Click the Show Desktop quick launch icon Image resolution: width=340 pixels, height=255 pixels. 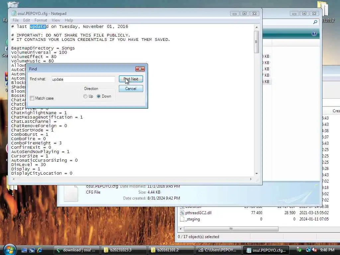click(x=24, y=250)
